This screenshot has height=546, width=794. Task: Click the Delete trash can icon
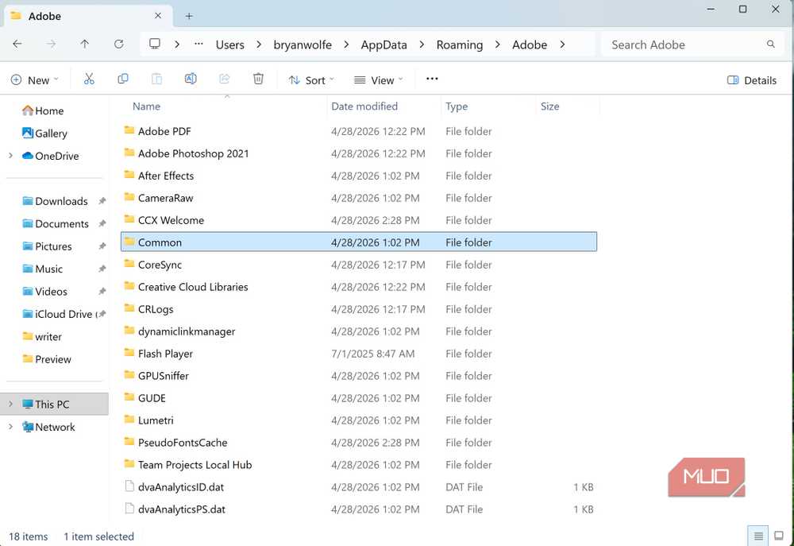coord(258,79)
